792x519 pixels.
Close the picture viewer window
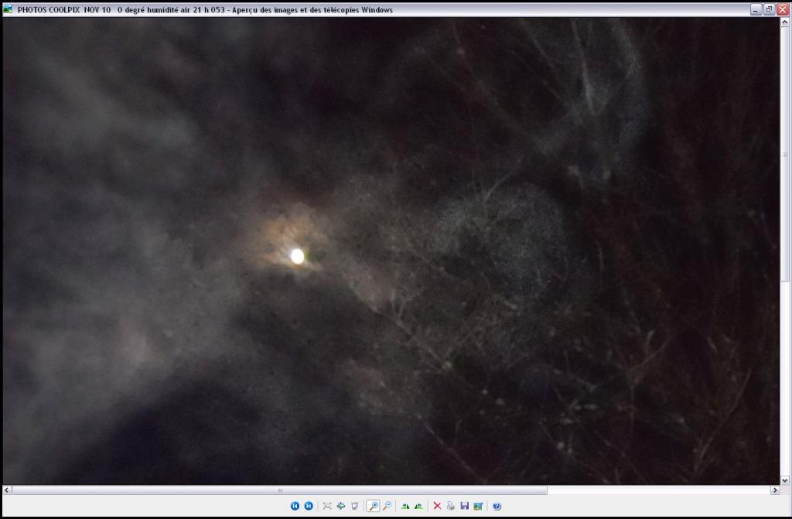pyautogui.click(x=783, y=9)
